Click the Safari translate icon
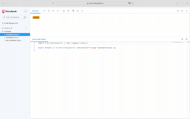 [129, 3]
